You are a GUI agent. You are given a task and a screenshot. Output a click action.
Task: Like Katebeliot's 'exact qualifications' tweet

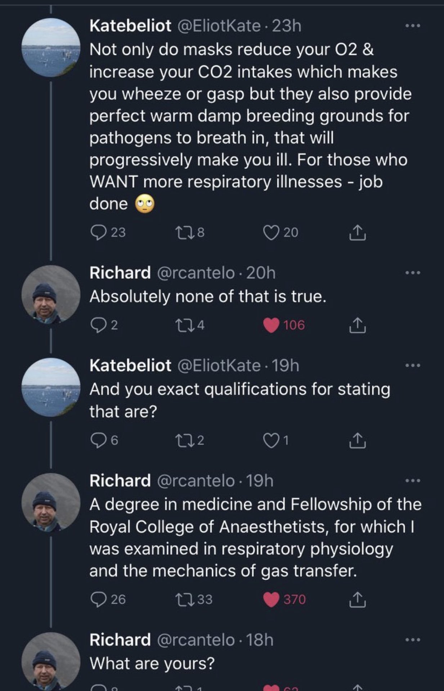click(271, 441)
